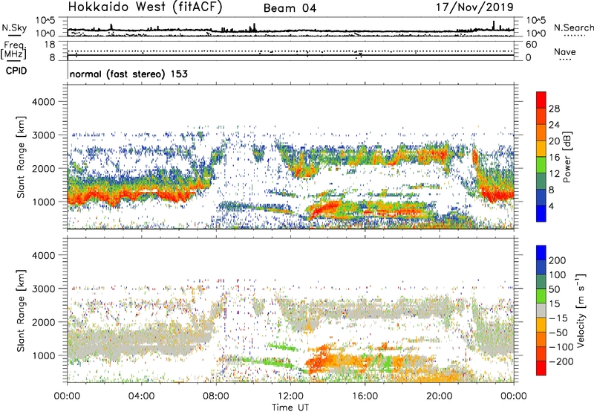
Task: Click "Slant Range [km]" label of velocity panel
Action: [x=21, y=311]
